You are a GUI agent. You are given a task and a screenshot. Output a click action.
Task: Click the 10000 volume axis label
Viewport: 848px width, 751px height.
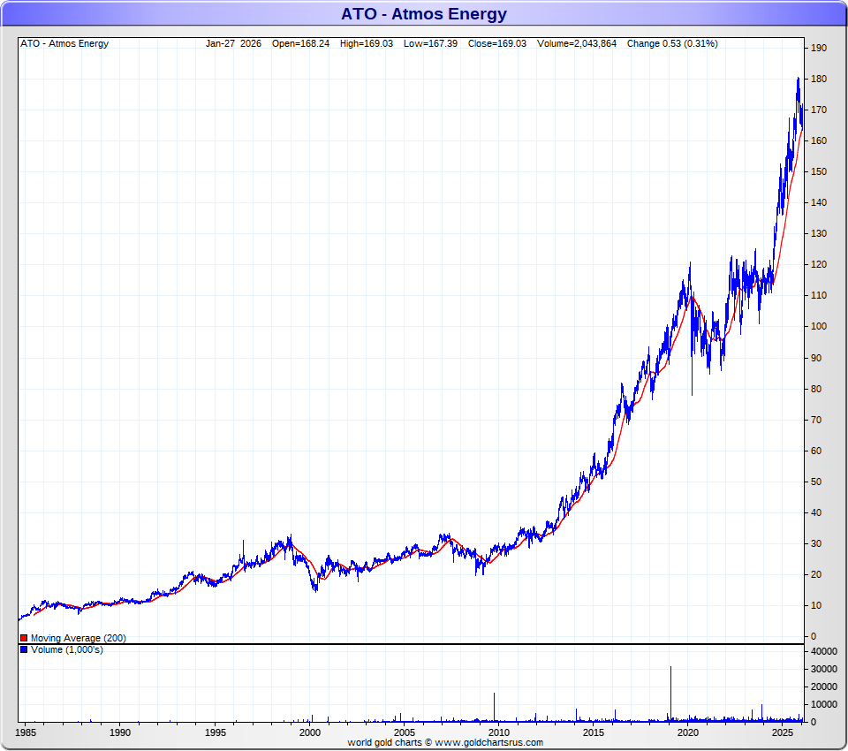coord(824,704)
